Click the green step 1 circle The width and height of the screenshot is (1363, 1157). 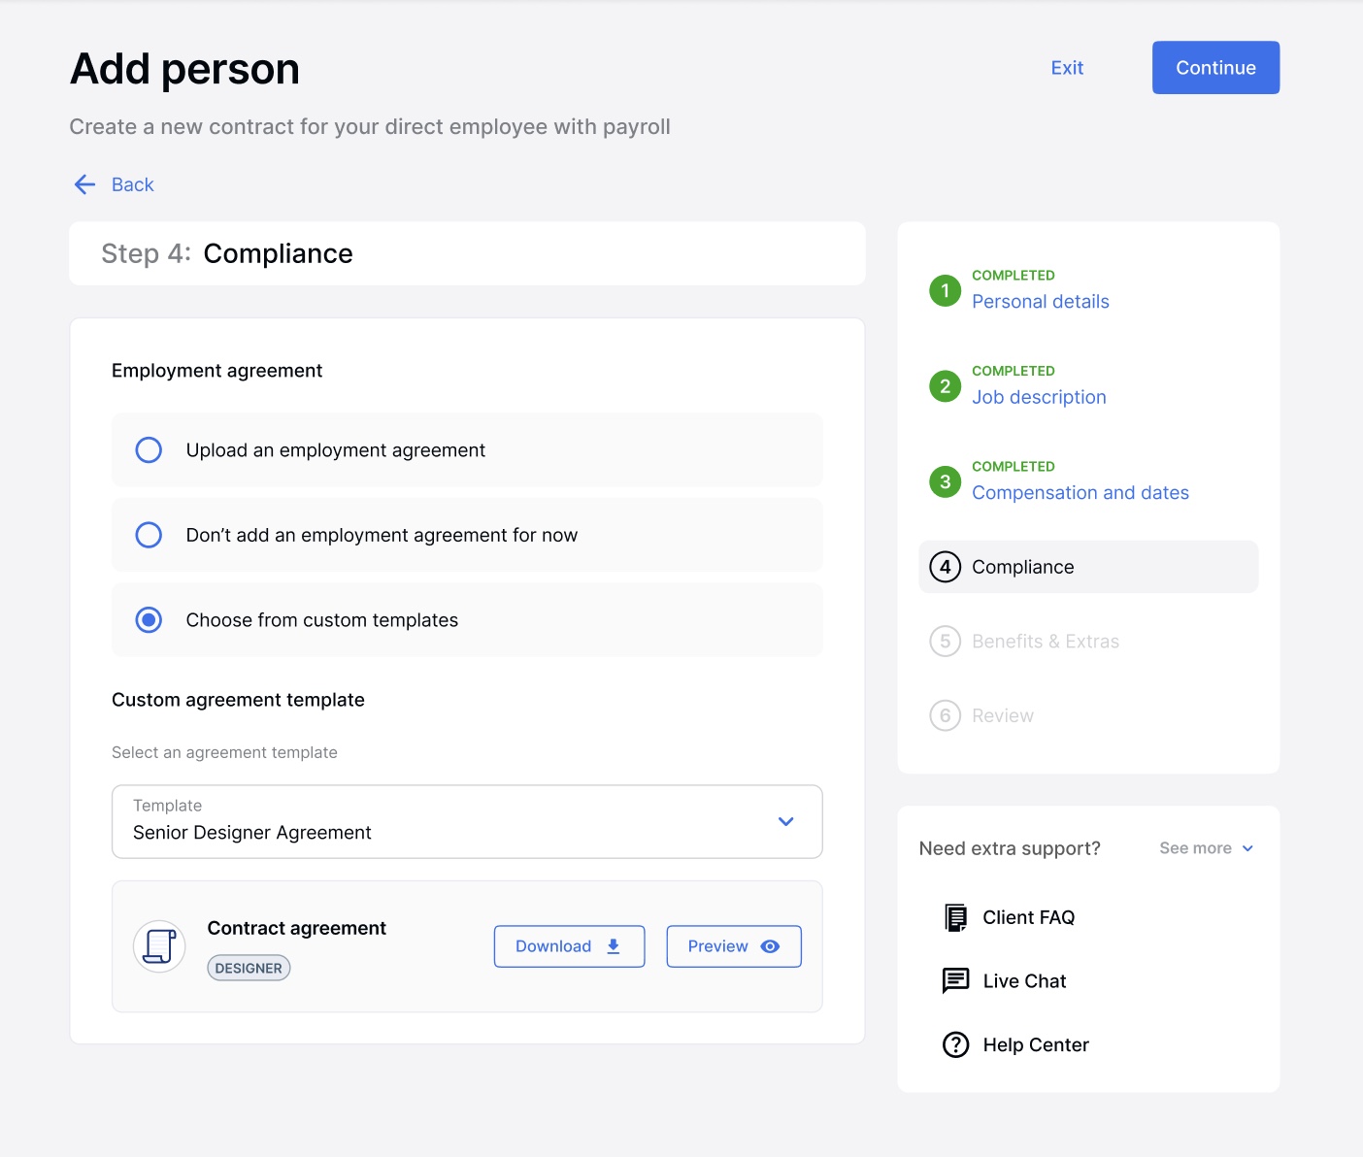coord(945,290)
